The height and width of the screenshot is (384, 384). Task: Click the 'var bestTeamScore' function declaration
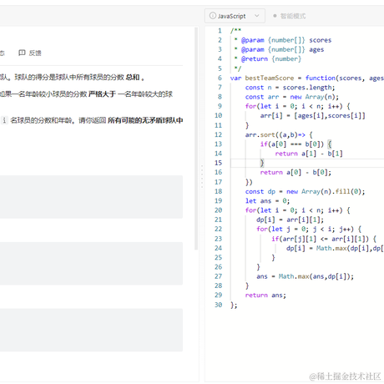coord(307,78)
